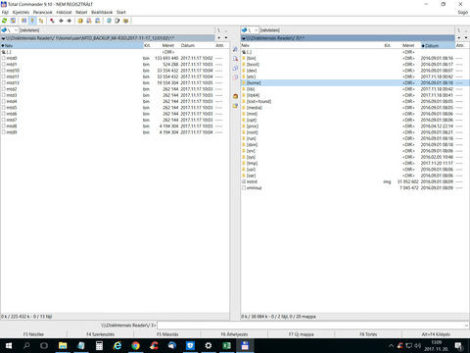Select the initrd file in right panel
This screenshot has width=470, height=353.
click(355, 181)
